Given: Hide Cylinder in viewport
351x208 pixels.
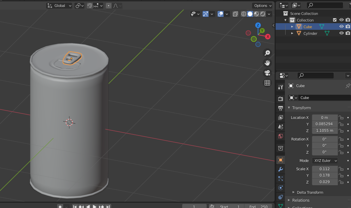Looking at the screenshot, I should 341,33.
